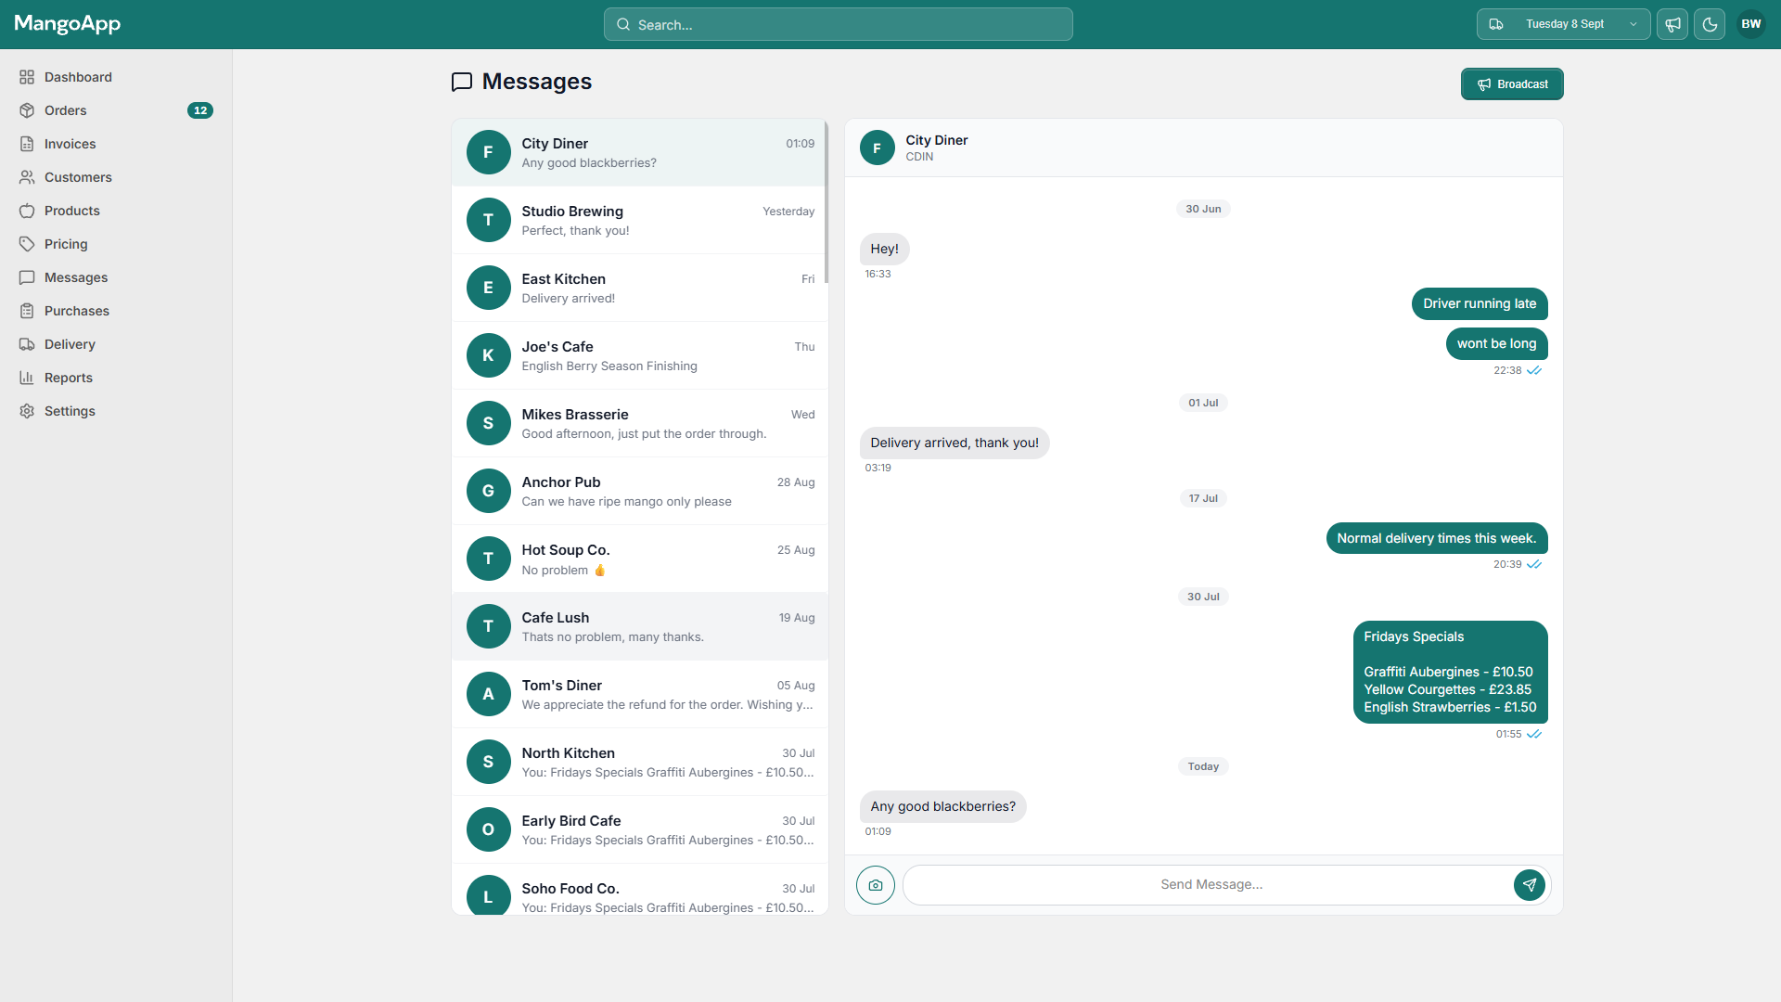Open Purchases from the sidebar

[116, 311]
